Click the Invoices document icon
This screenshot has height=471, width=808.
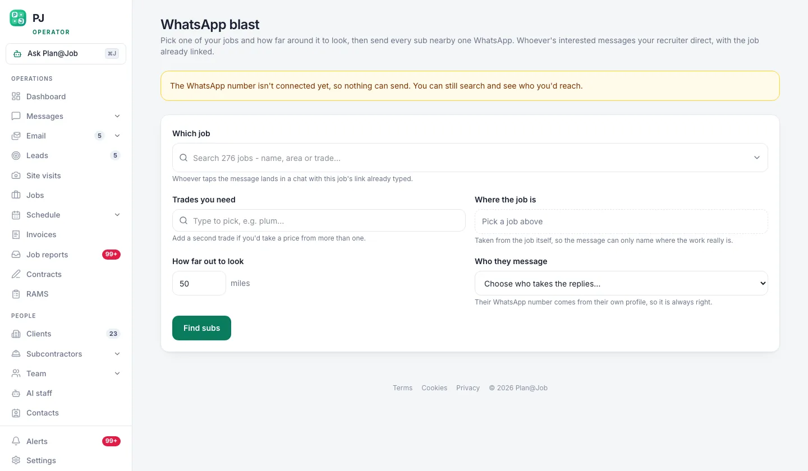pos(16,234)
